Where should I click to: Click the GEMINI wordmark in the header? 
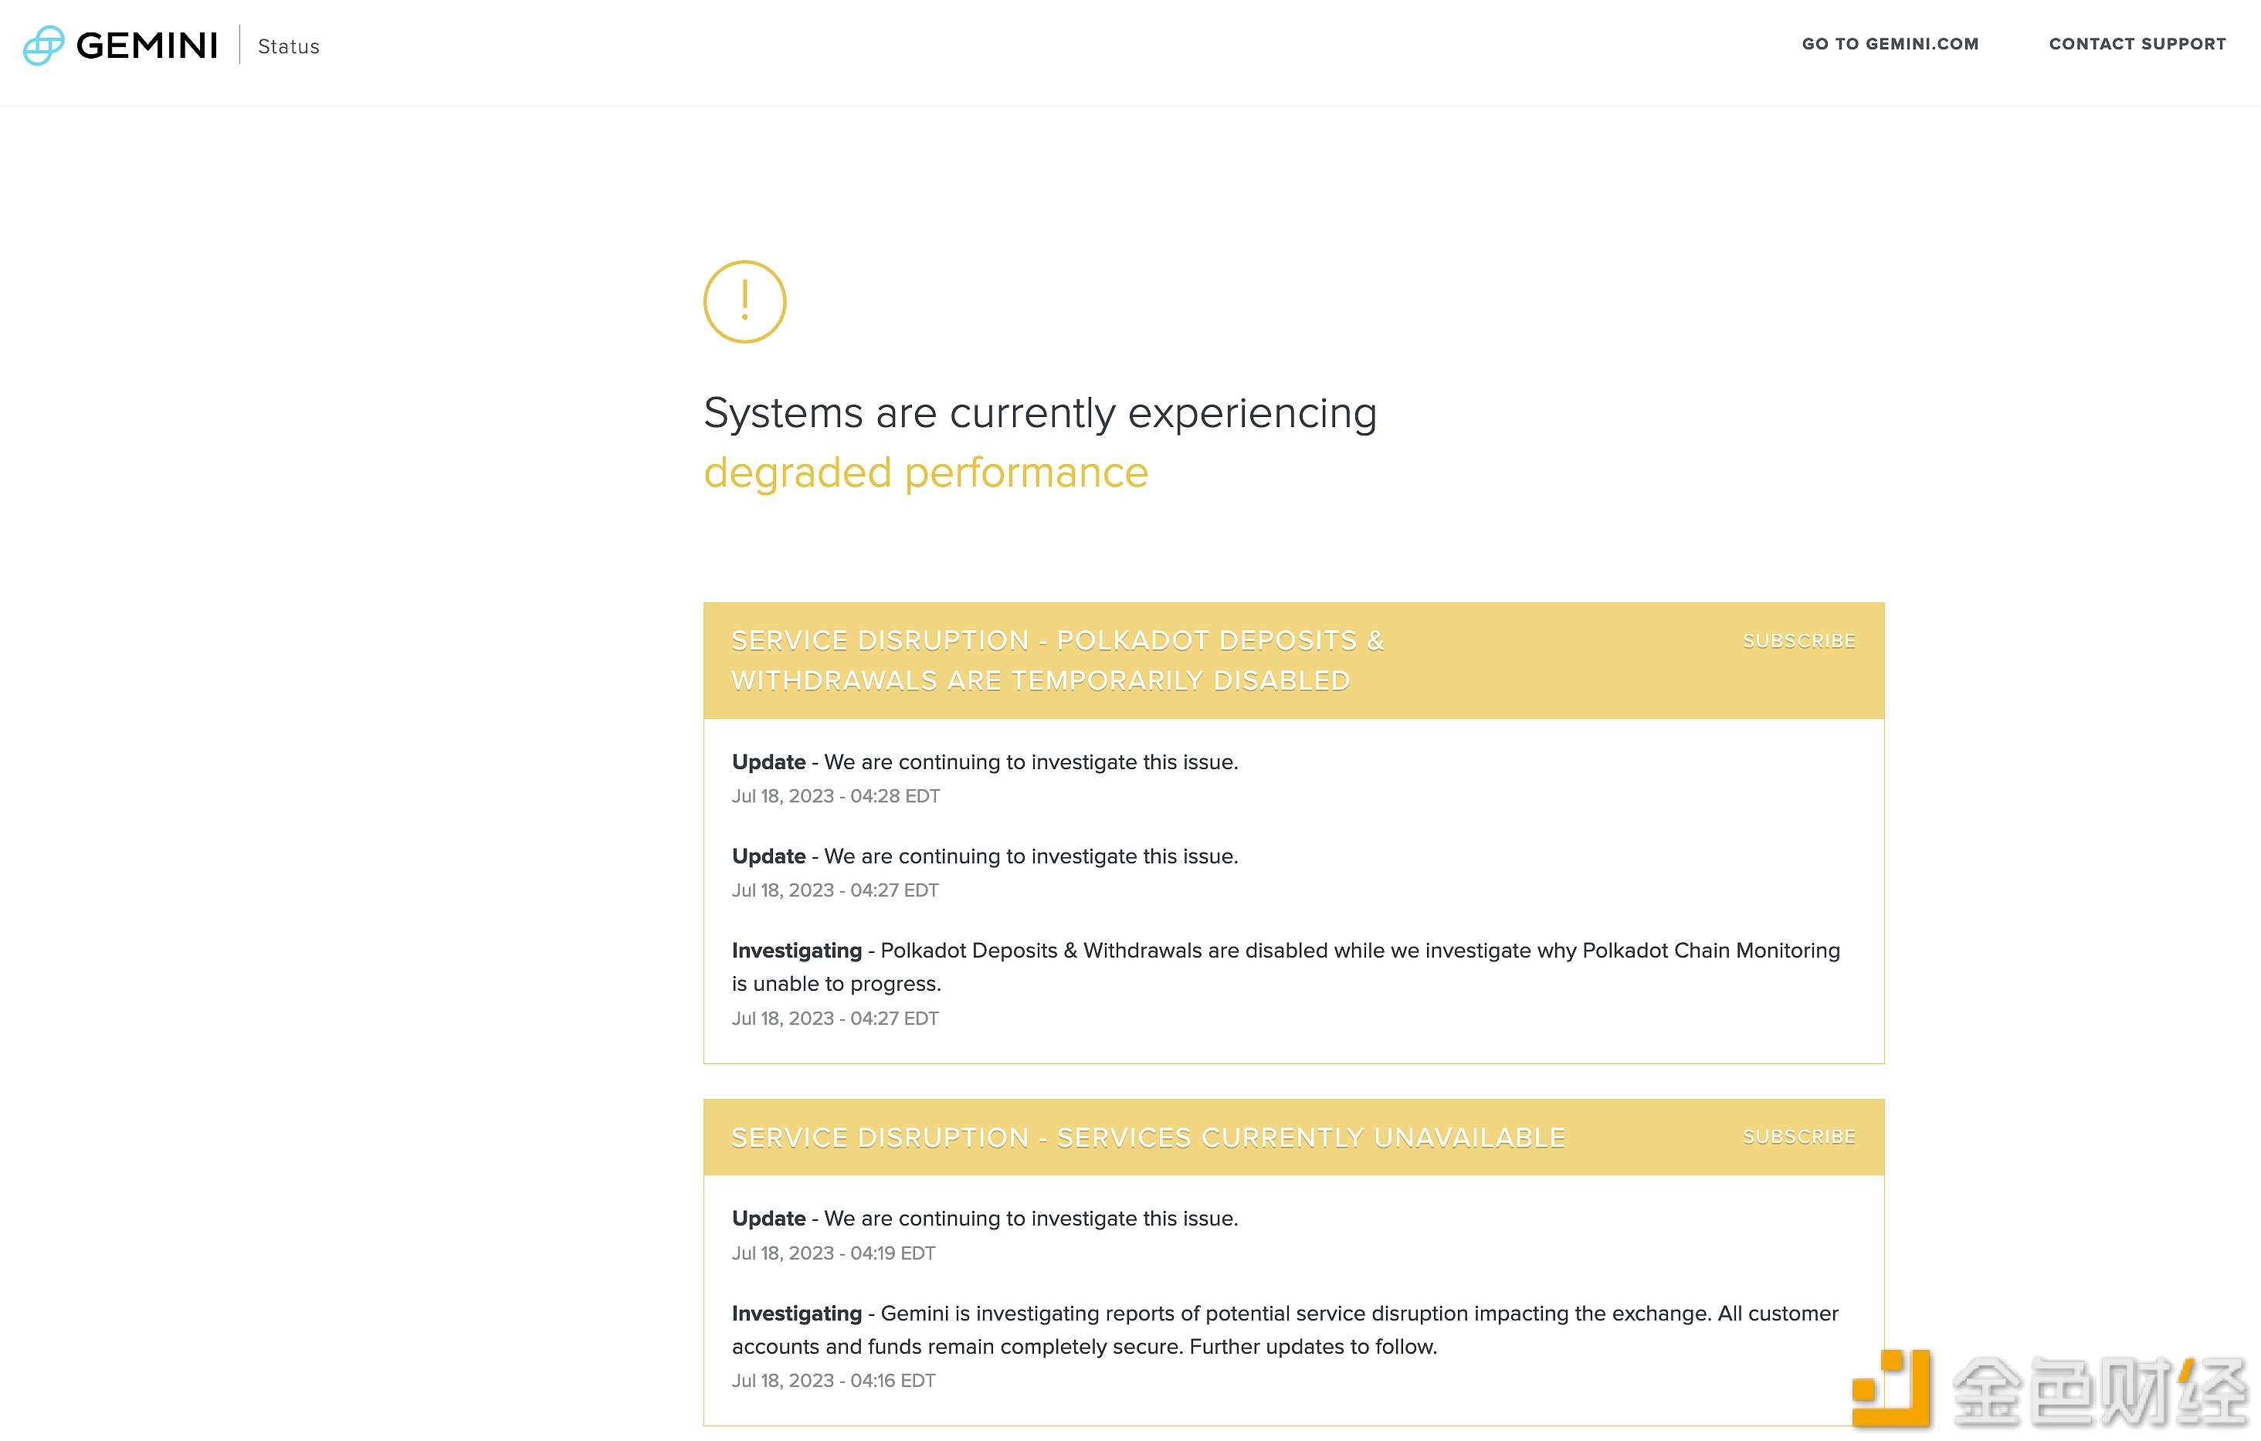[x=147, y=45]
